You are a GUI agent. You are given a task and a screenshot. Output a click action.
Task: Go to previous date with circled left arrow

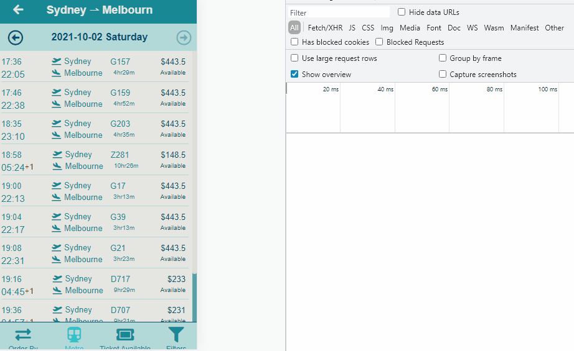[x=16, y=38]
